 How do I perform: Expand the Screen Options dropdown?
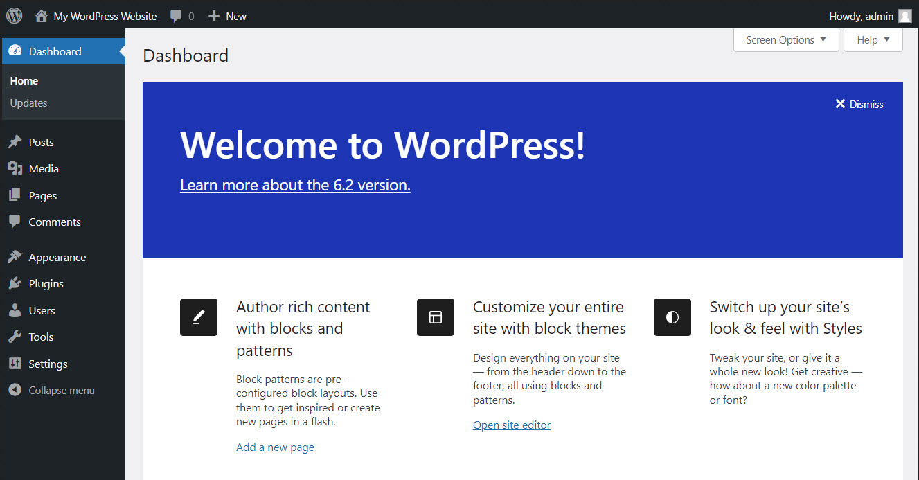tap(786, 39)
